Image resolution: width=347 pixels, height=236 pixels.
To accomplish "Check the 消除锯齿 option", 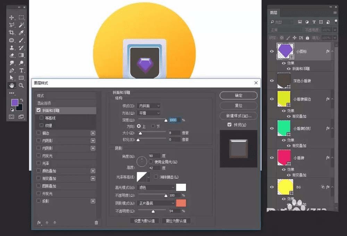I will coord(156,177).
